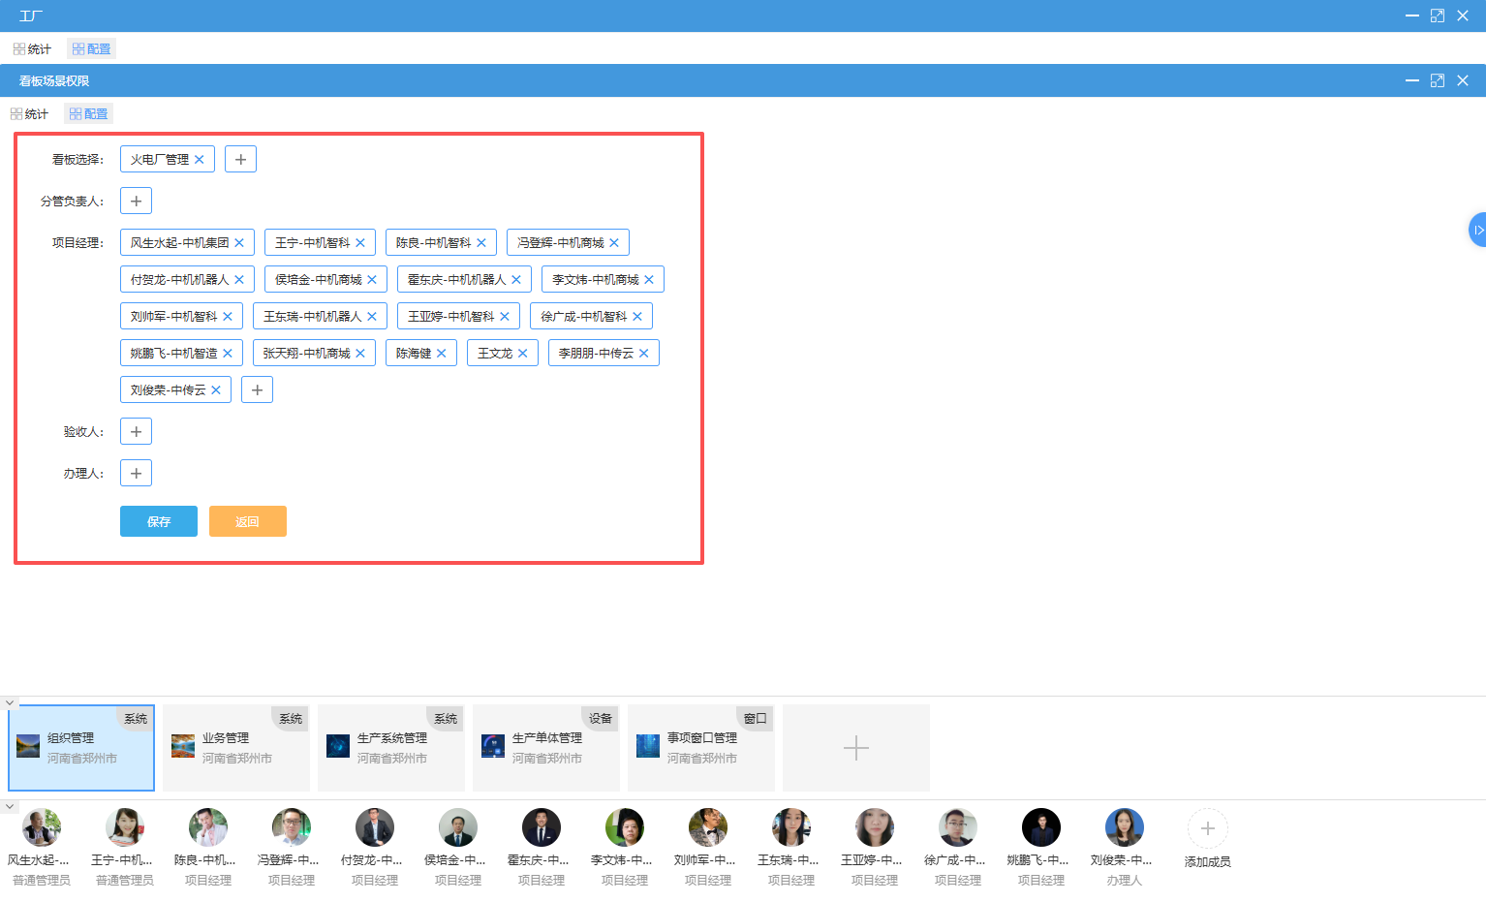Collapse the members row chevron
The width and height of the screenshot is (1486, 902).
pyautogui.click(x=10, y=806)
